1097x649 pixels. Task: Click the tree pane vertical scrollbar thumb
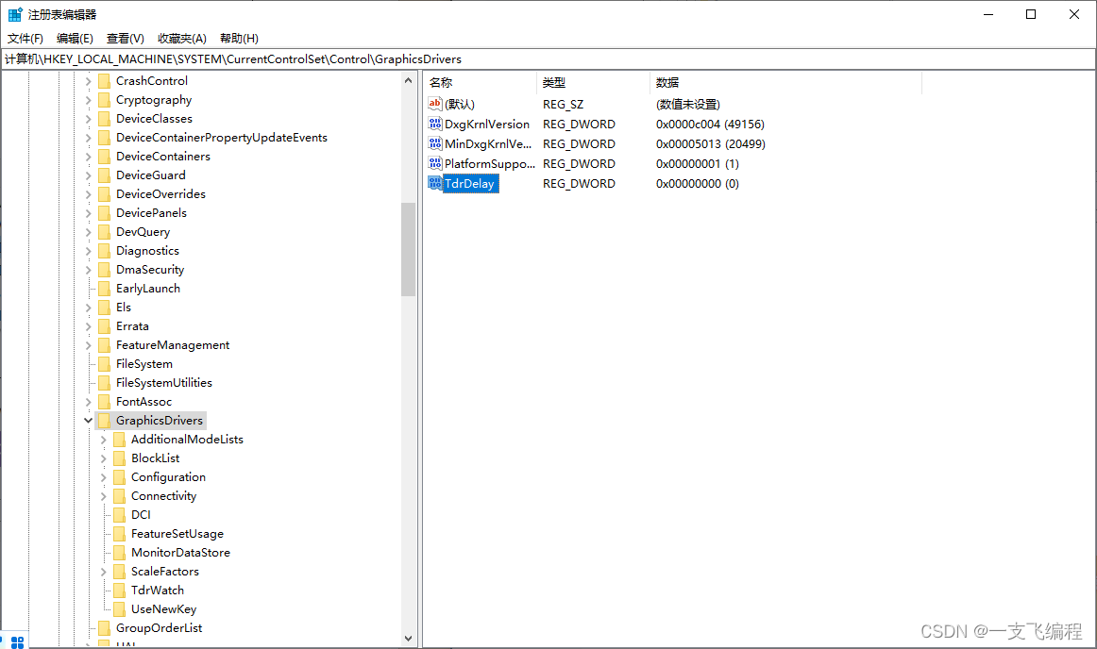[x=408, y=249]
